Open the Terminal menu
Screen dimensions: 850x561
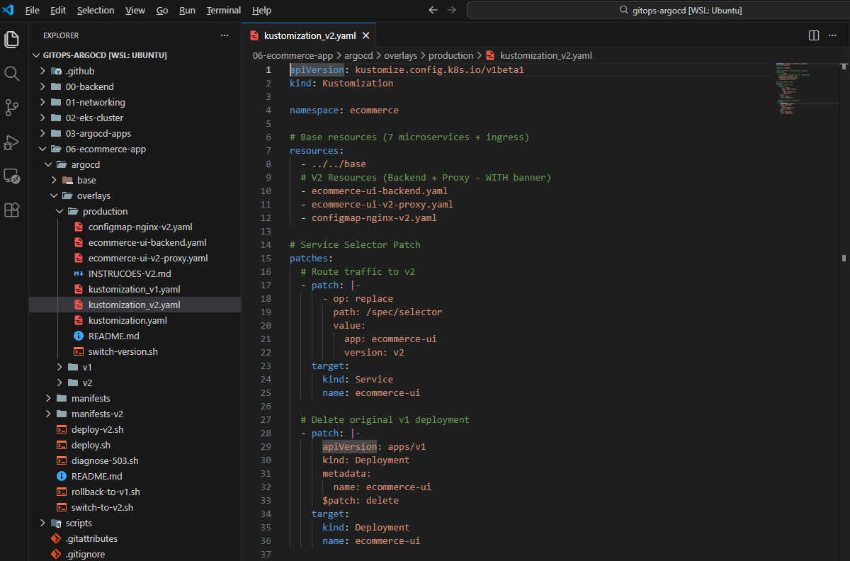click(x=223, y=11)
